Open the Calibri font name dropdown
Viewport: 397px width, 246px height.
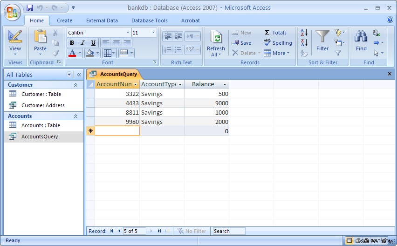pyautogui.click(x=128, y=33)
